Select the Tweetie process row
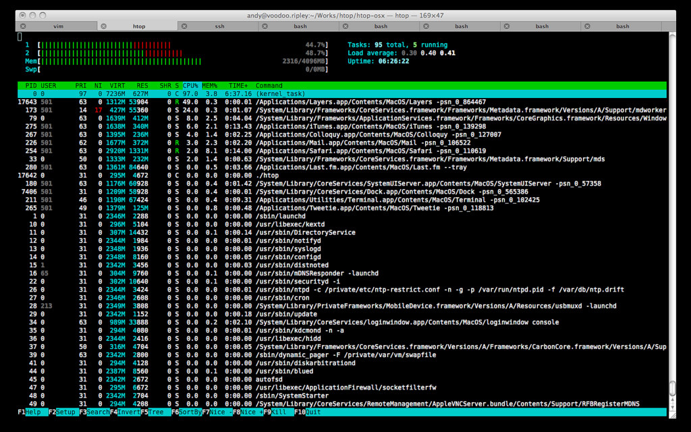691x432 pixels. (342, 208)
